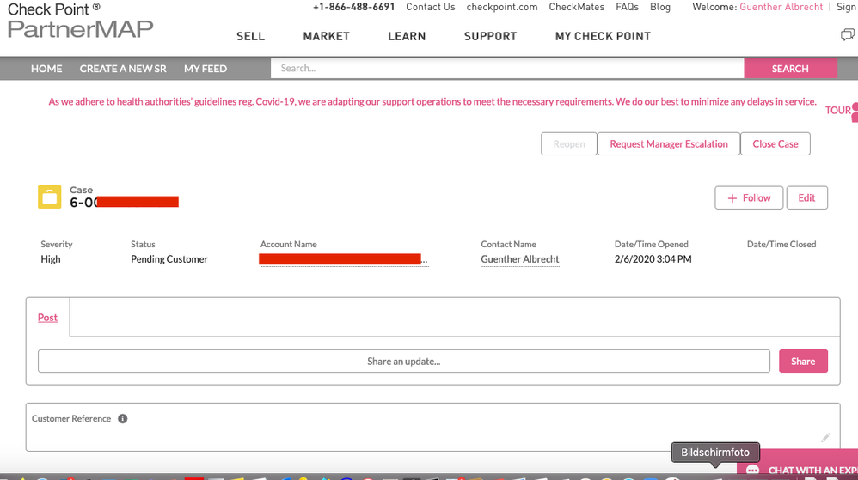Open the SUPPORT menu
This screenshot has width=858, height=480.
click(490, 37)
